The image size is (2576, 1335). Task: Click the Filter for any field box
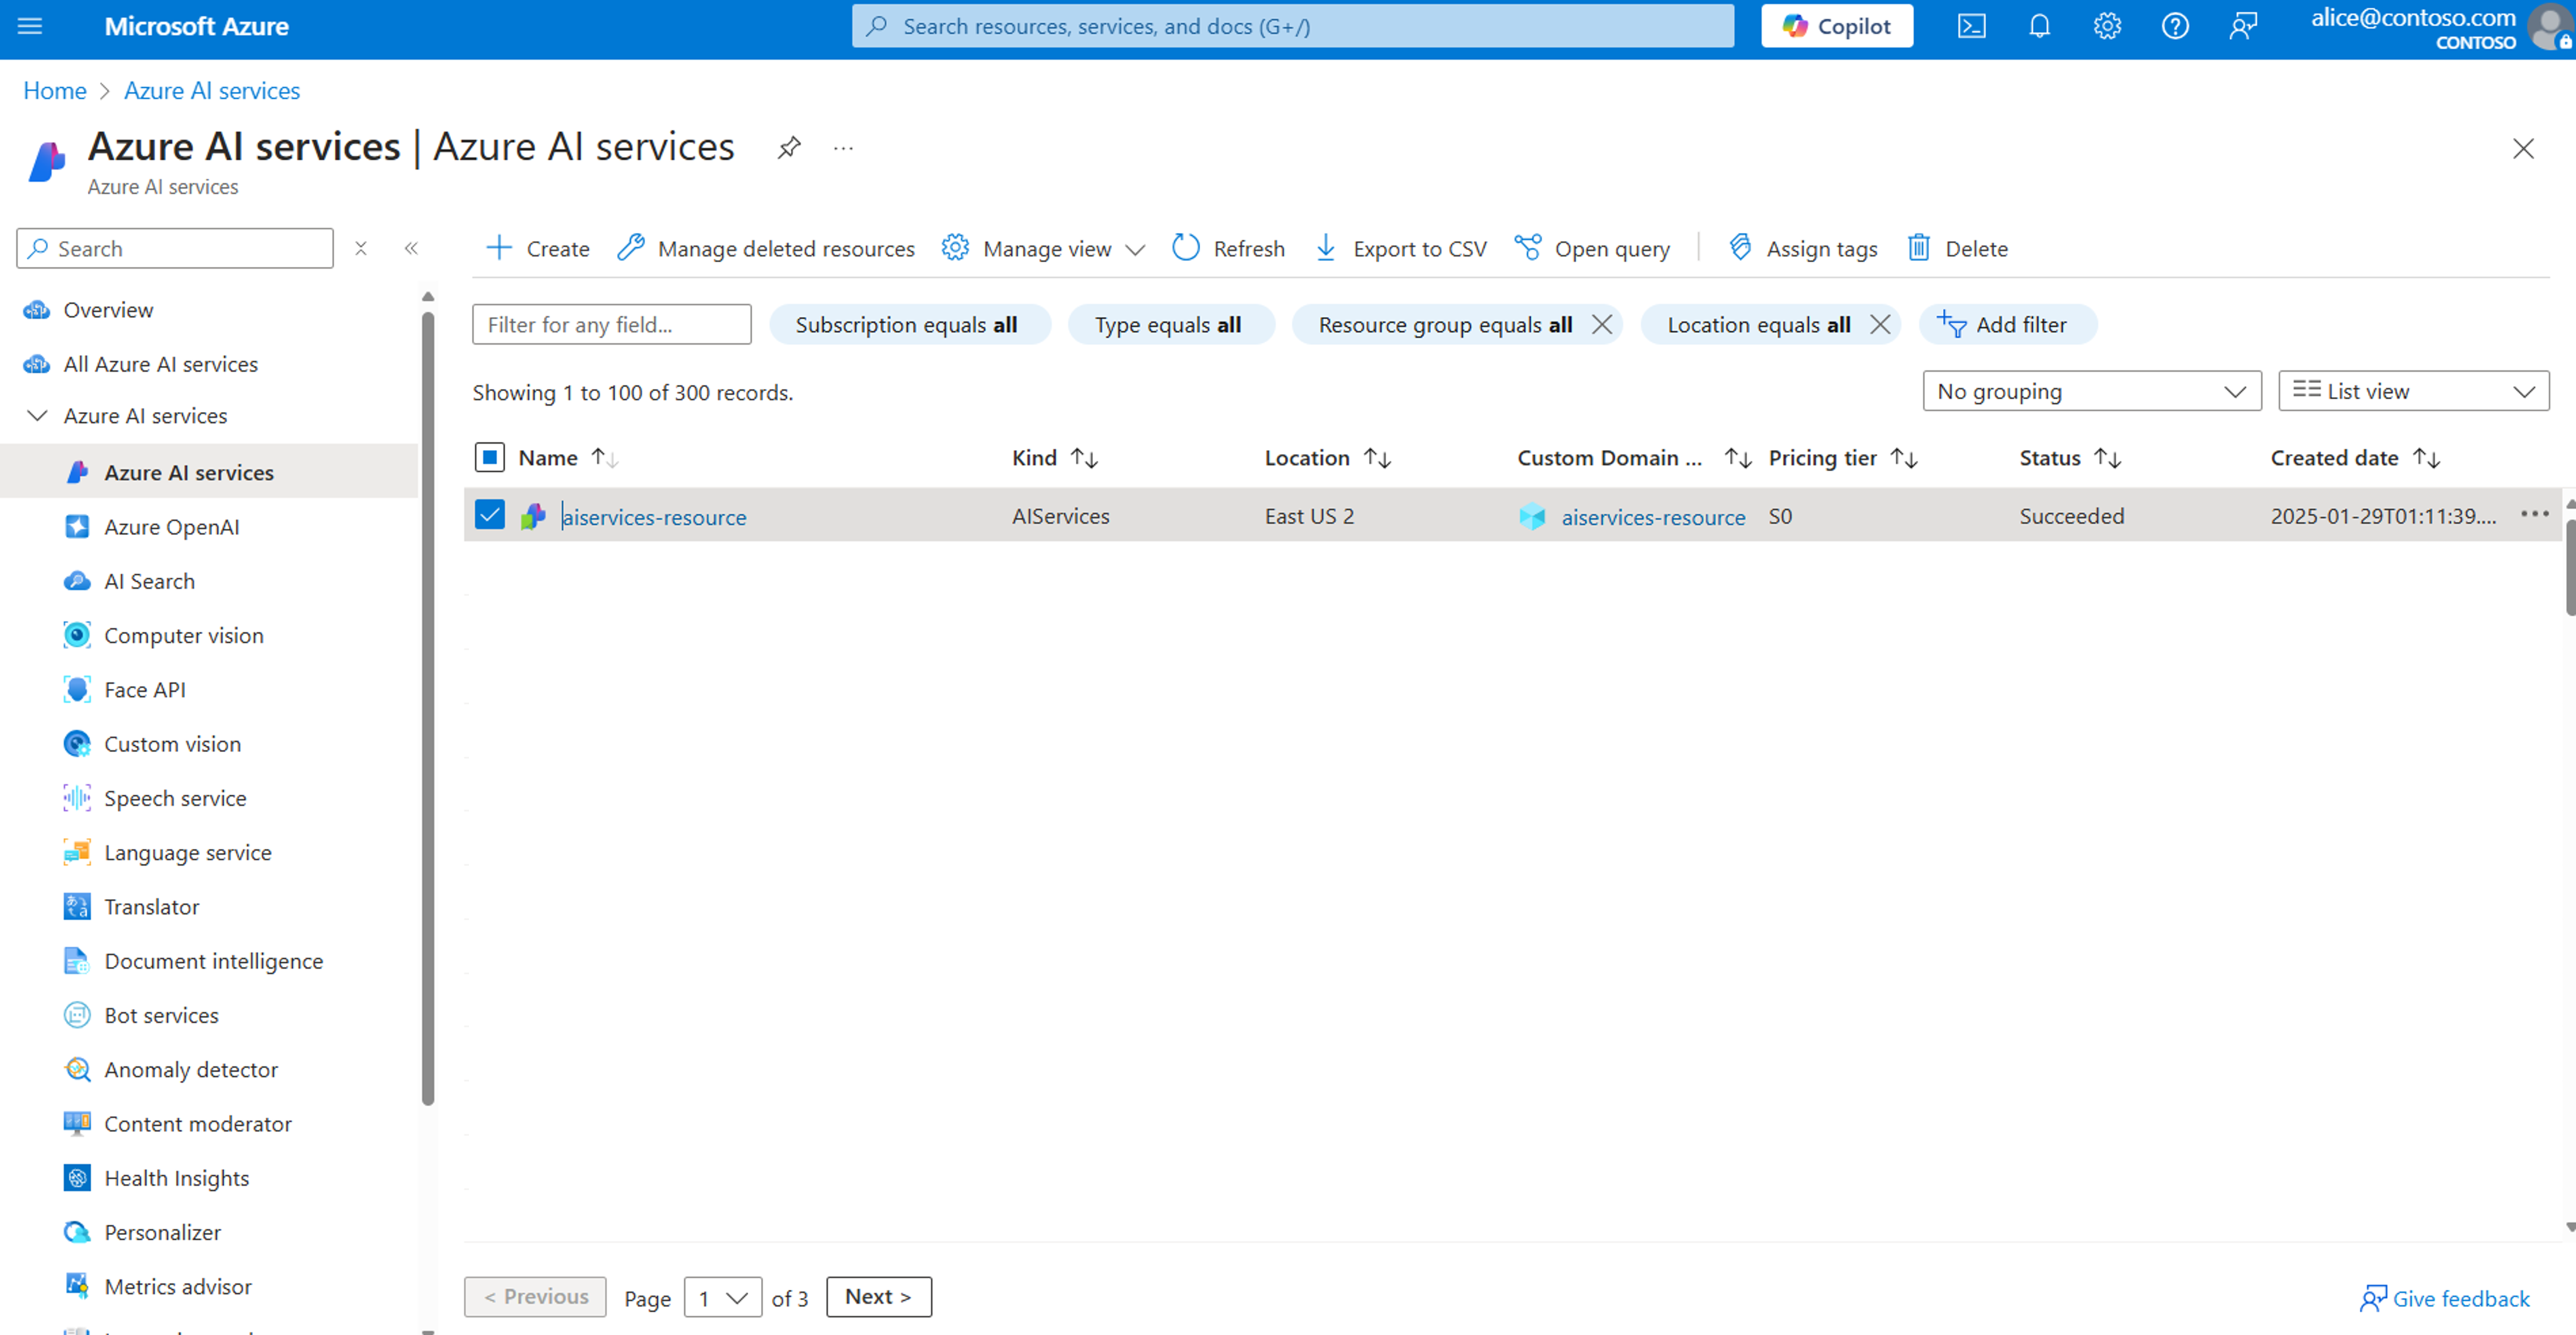(611, 325)
